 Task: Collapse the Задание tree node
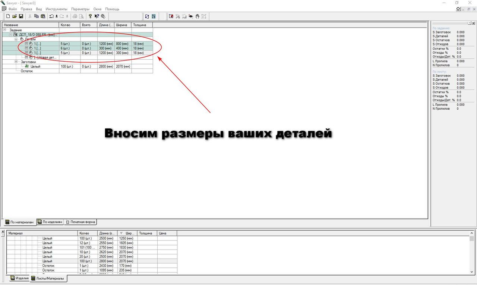[x=5, y=30]
